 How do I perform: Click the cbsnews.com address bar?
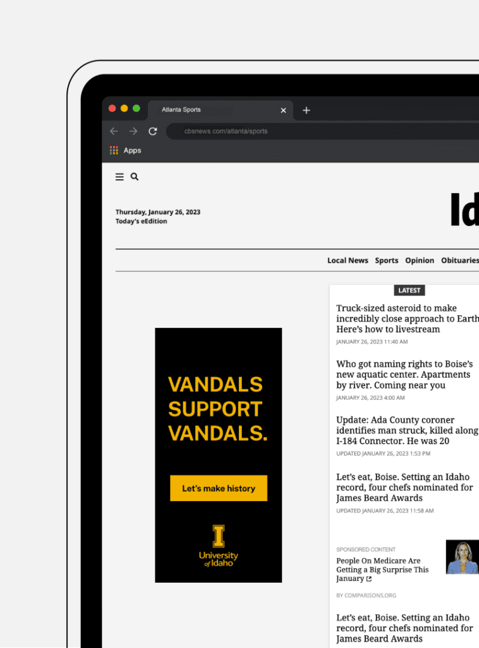[x=324, y=131]
